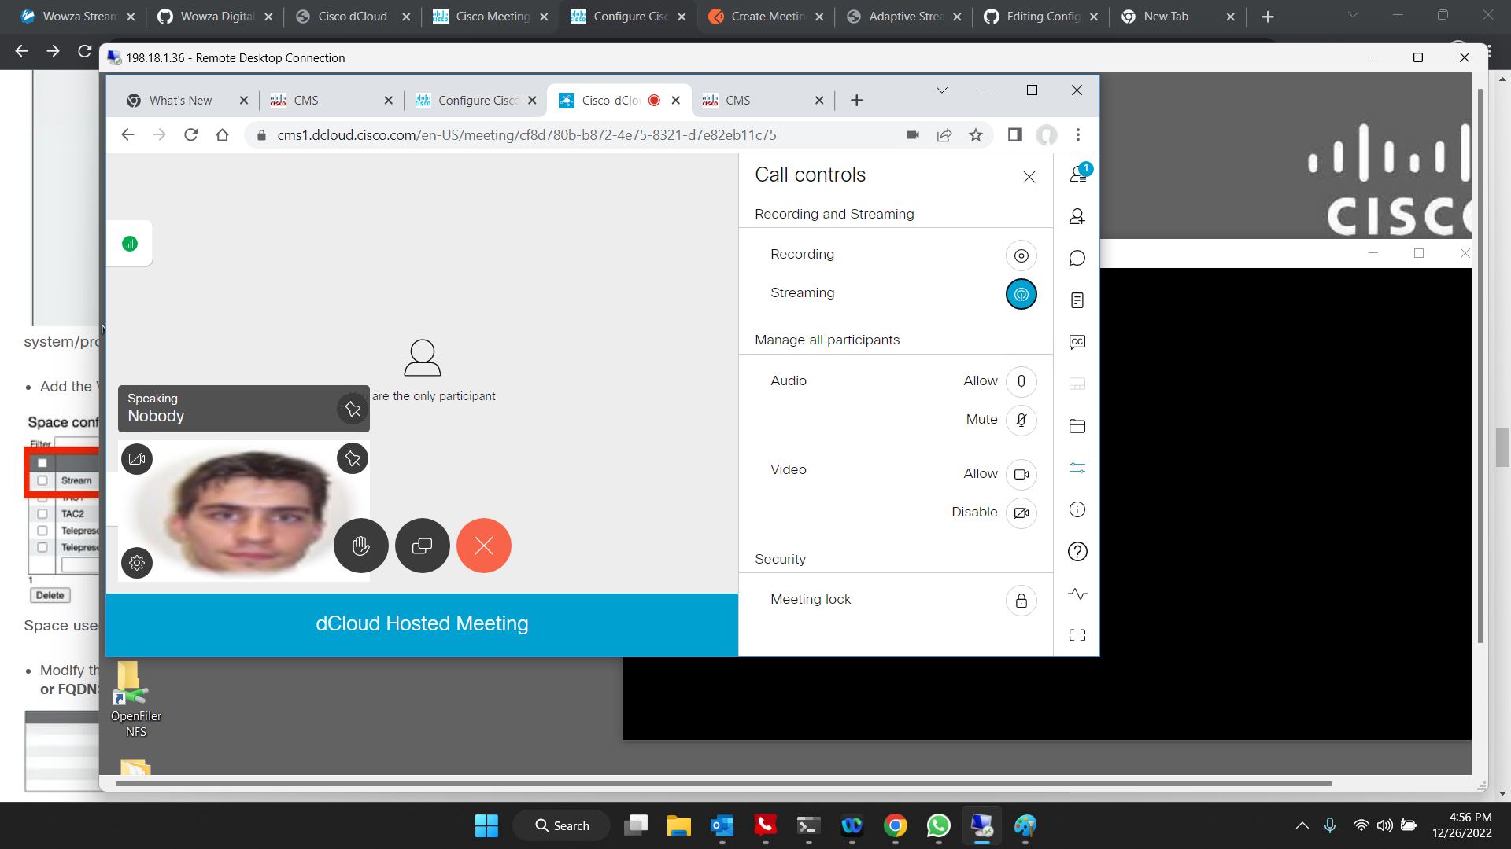1511x849 pixels.
Task: Open the browser tab search chevron
Action: click(942, 90)
